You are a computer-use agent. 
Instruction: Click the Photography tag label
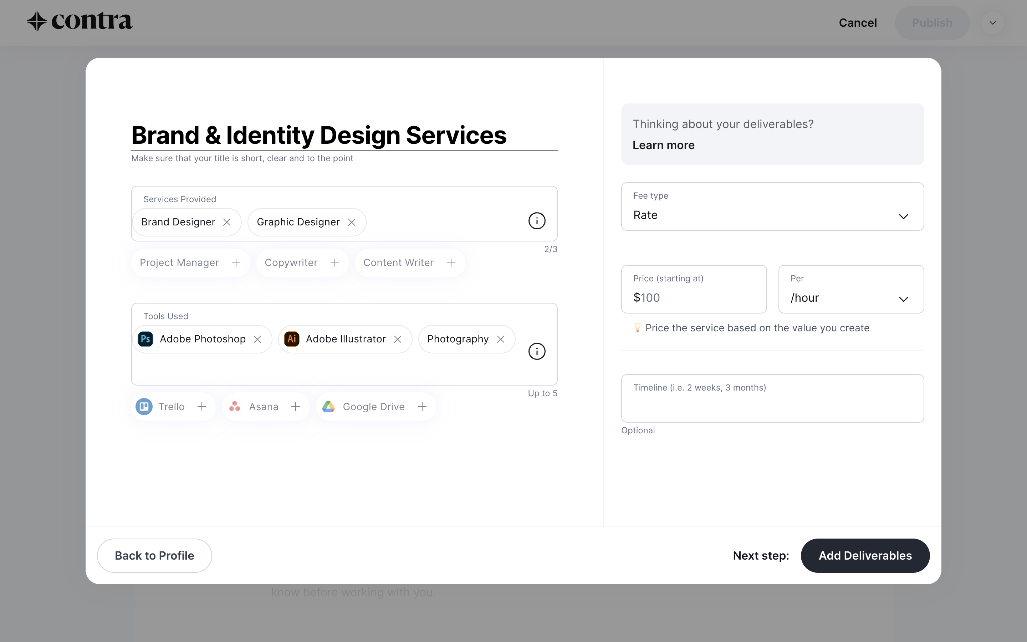458,339
